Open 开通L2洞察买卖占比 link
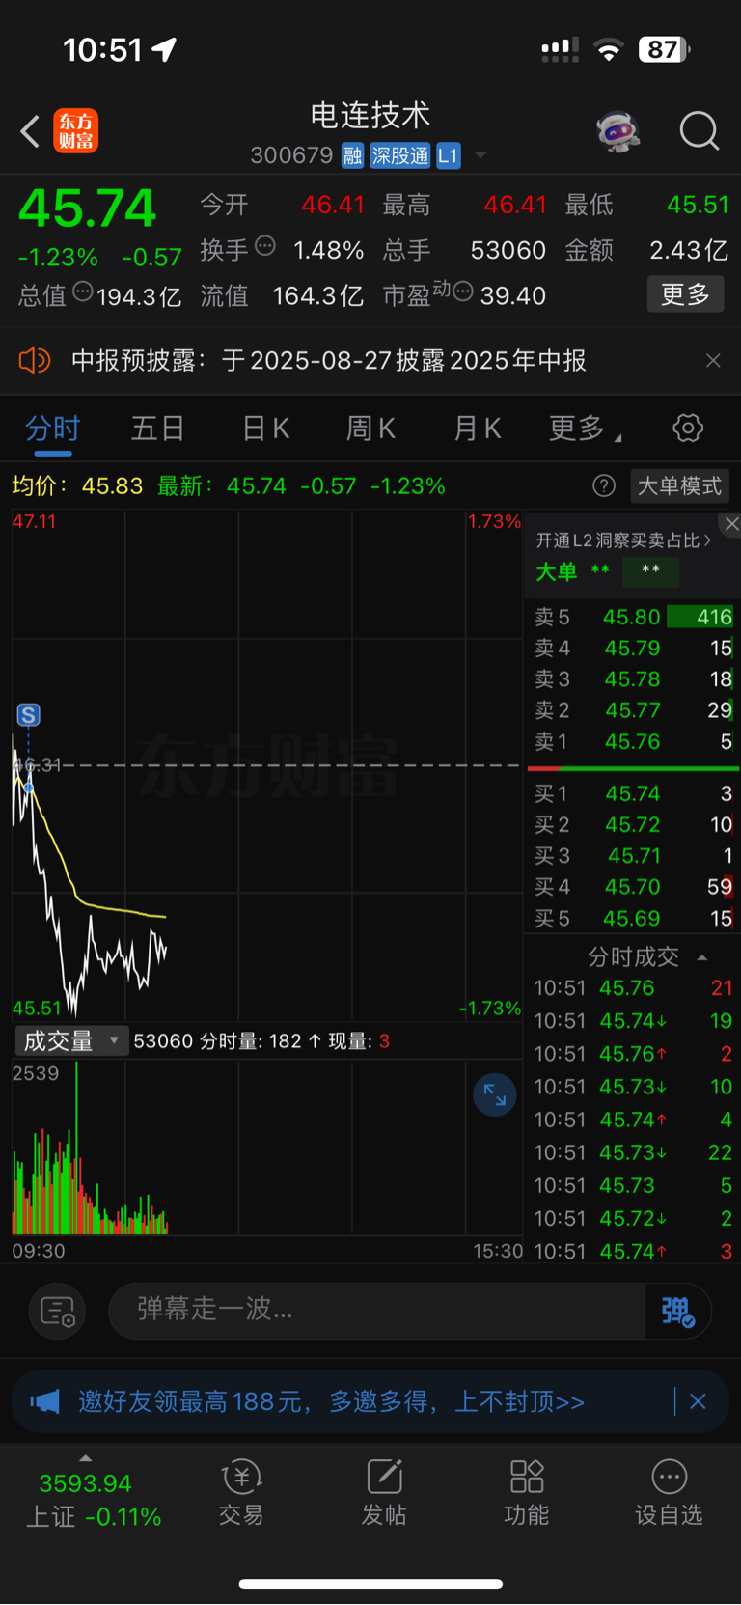 [623, 540]
